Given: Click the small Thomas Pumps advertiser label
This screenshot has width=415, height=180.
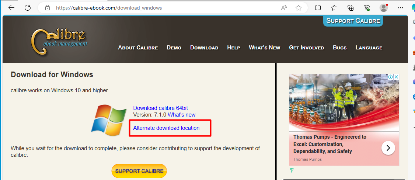Looking at the screenshot, I should [x=307, y=159].
